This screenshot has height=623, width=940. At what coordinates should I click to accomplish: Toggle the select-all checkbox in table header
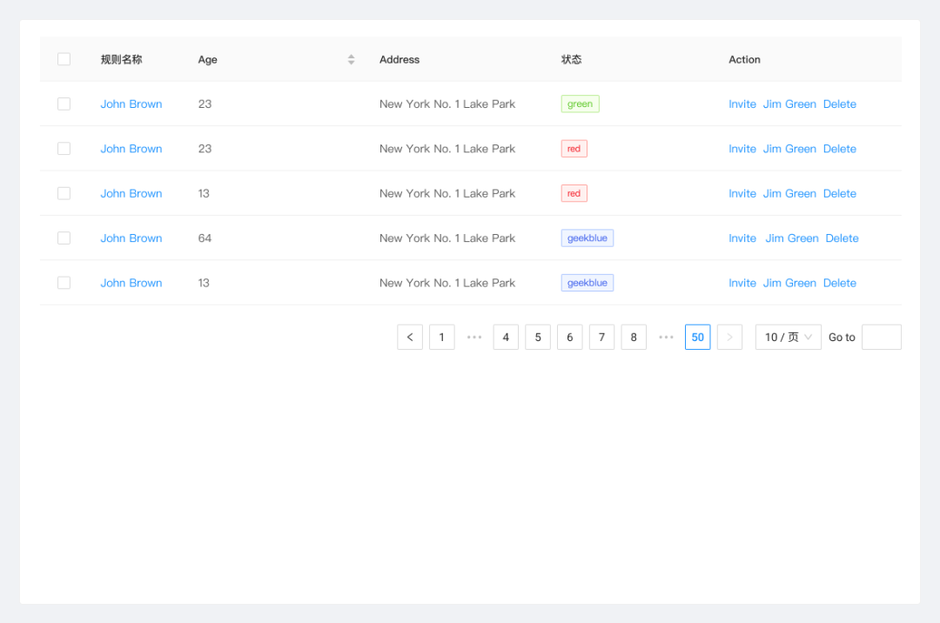click(64, 59)
